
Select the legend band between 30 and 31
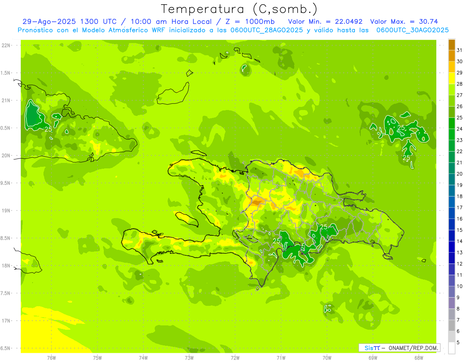pyautogui.click(x=452, y=56)
